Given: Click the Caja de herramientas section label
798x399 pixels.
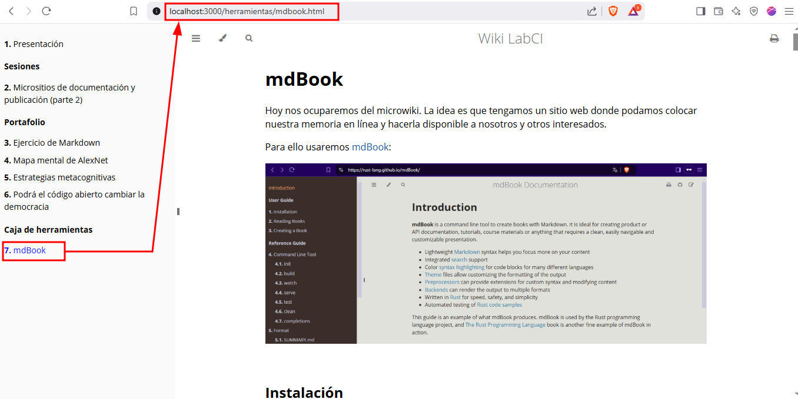Looking at the screenshot, I should (48, 230).
